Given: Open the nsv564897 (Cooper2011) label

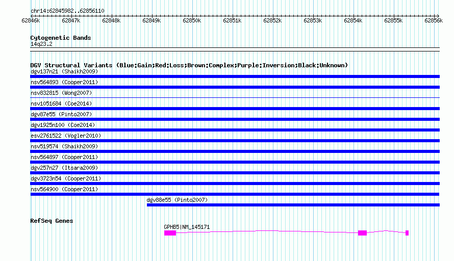Looking at the screenshot, I should pyautogui.click(x=64, y=157).
